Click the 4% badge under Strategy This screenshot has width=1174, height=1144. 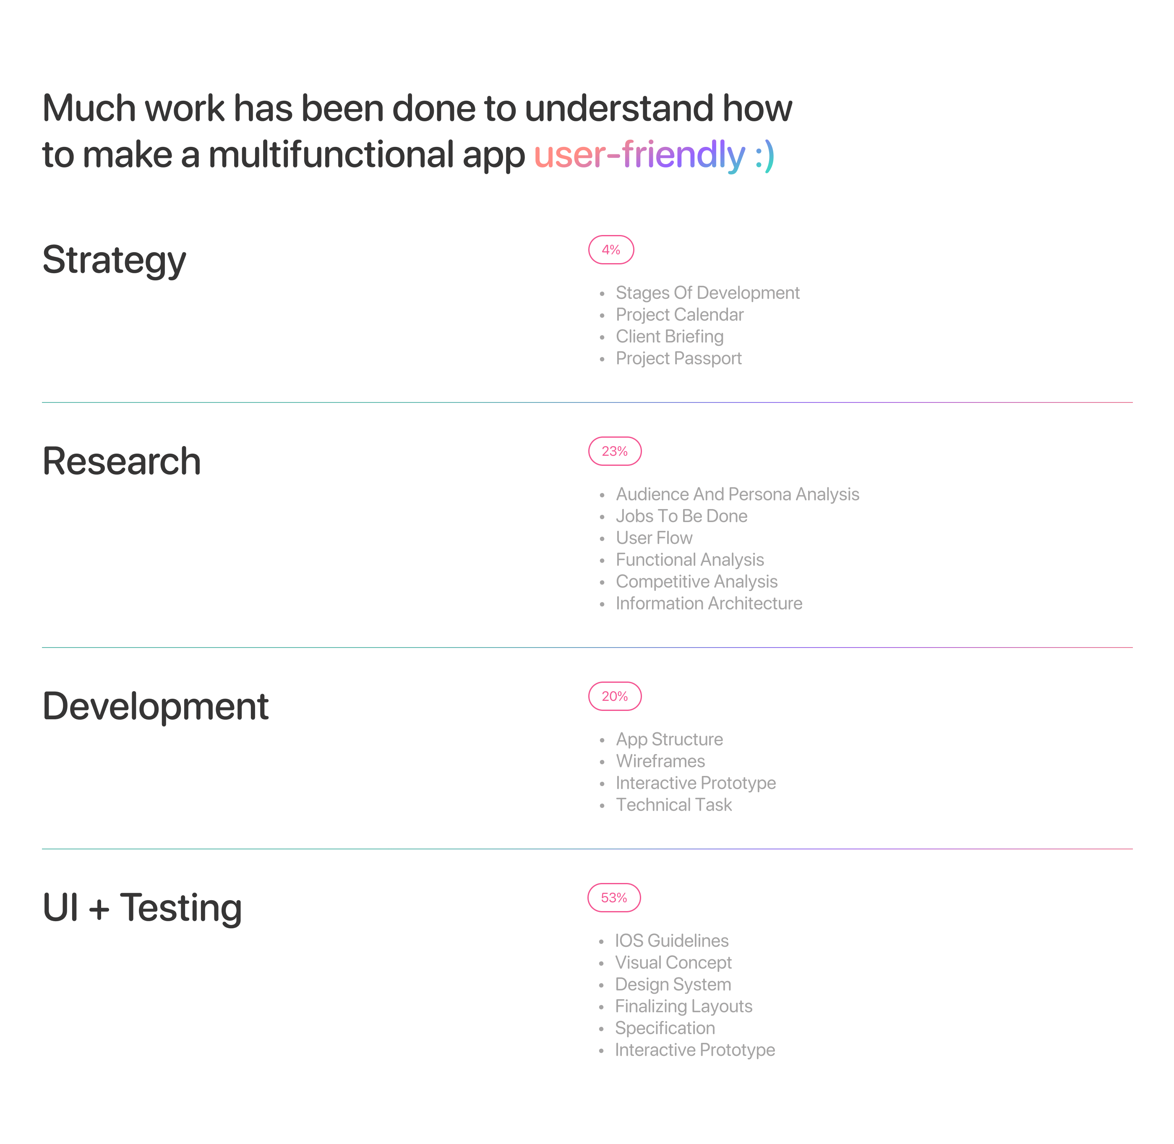[x=610, y=250]
